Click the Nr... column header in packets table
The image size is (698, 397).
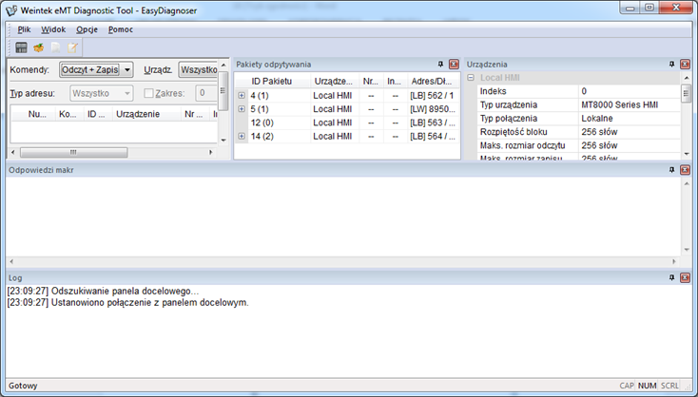(x=371, y=82)
